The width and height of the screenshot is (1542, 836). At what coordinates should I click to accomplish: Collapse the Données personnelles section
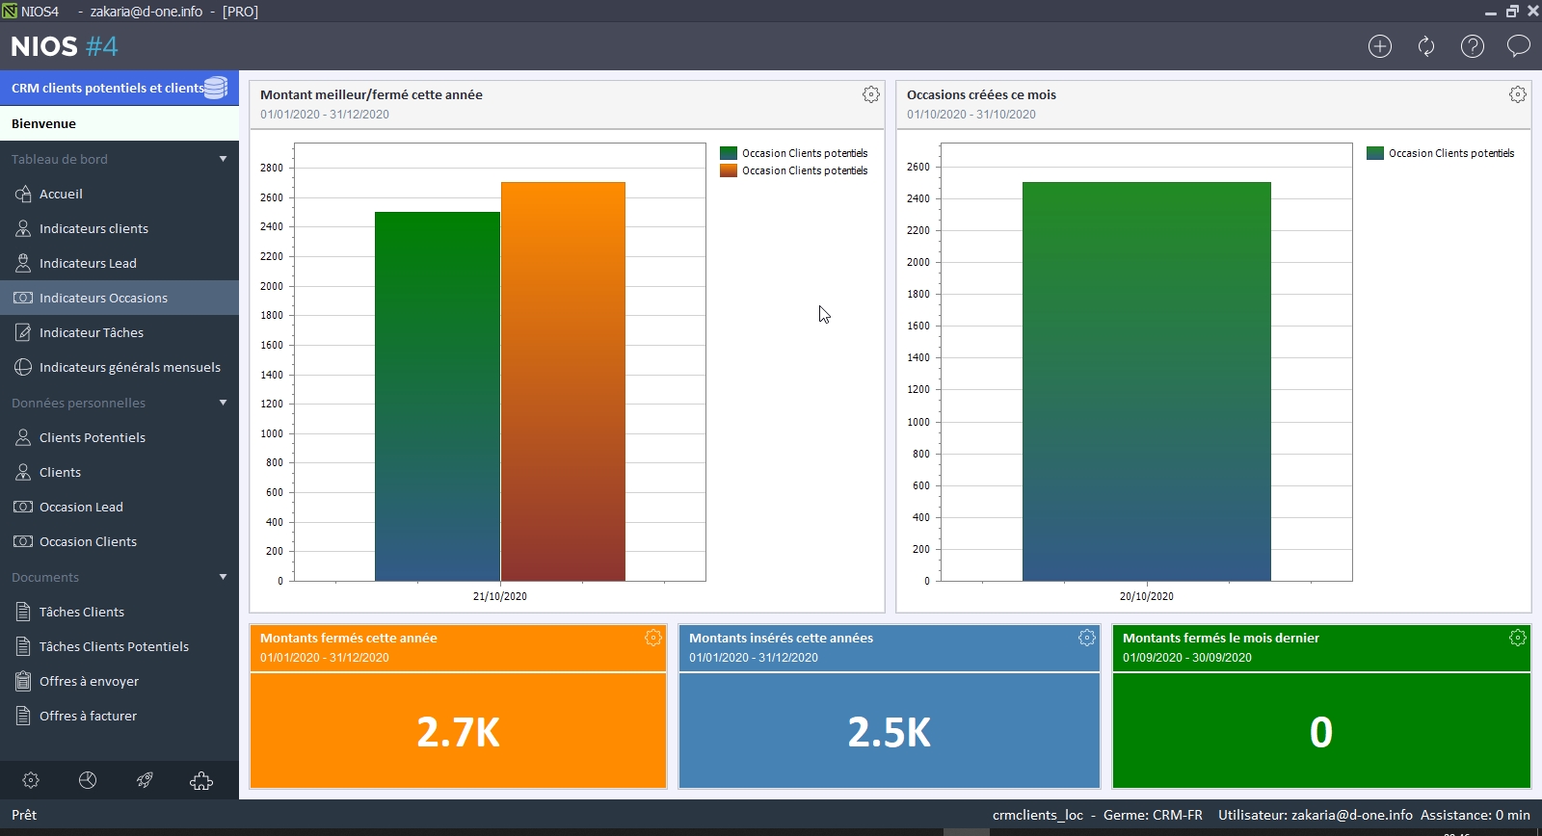[x=223, y=403]
